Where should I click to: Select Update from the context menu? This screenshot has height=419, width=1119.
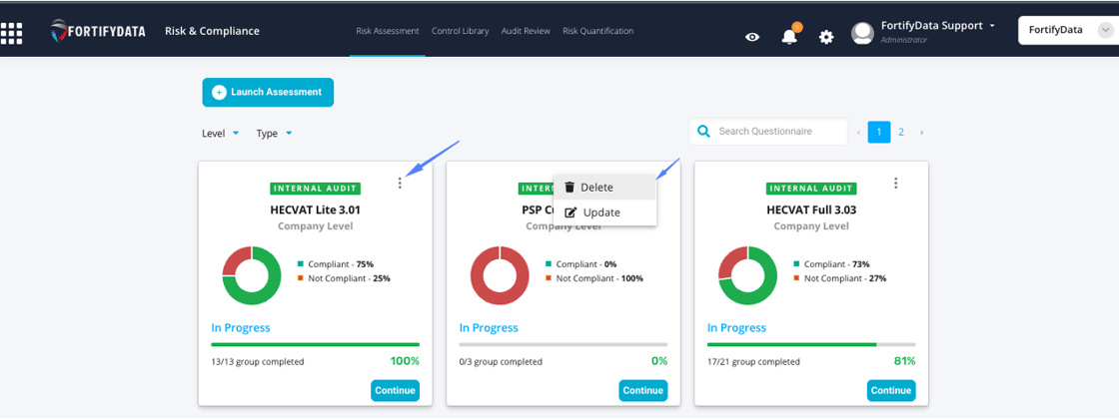(x=600, y=212)
